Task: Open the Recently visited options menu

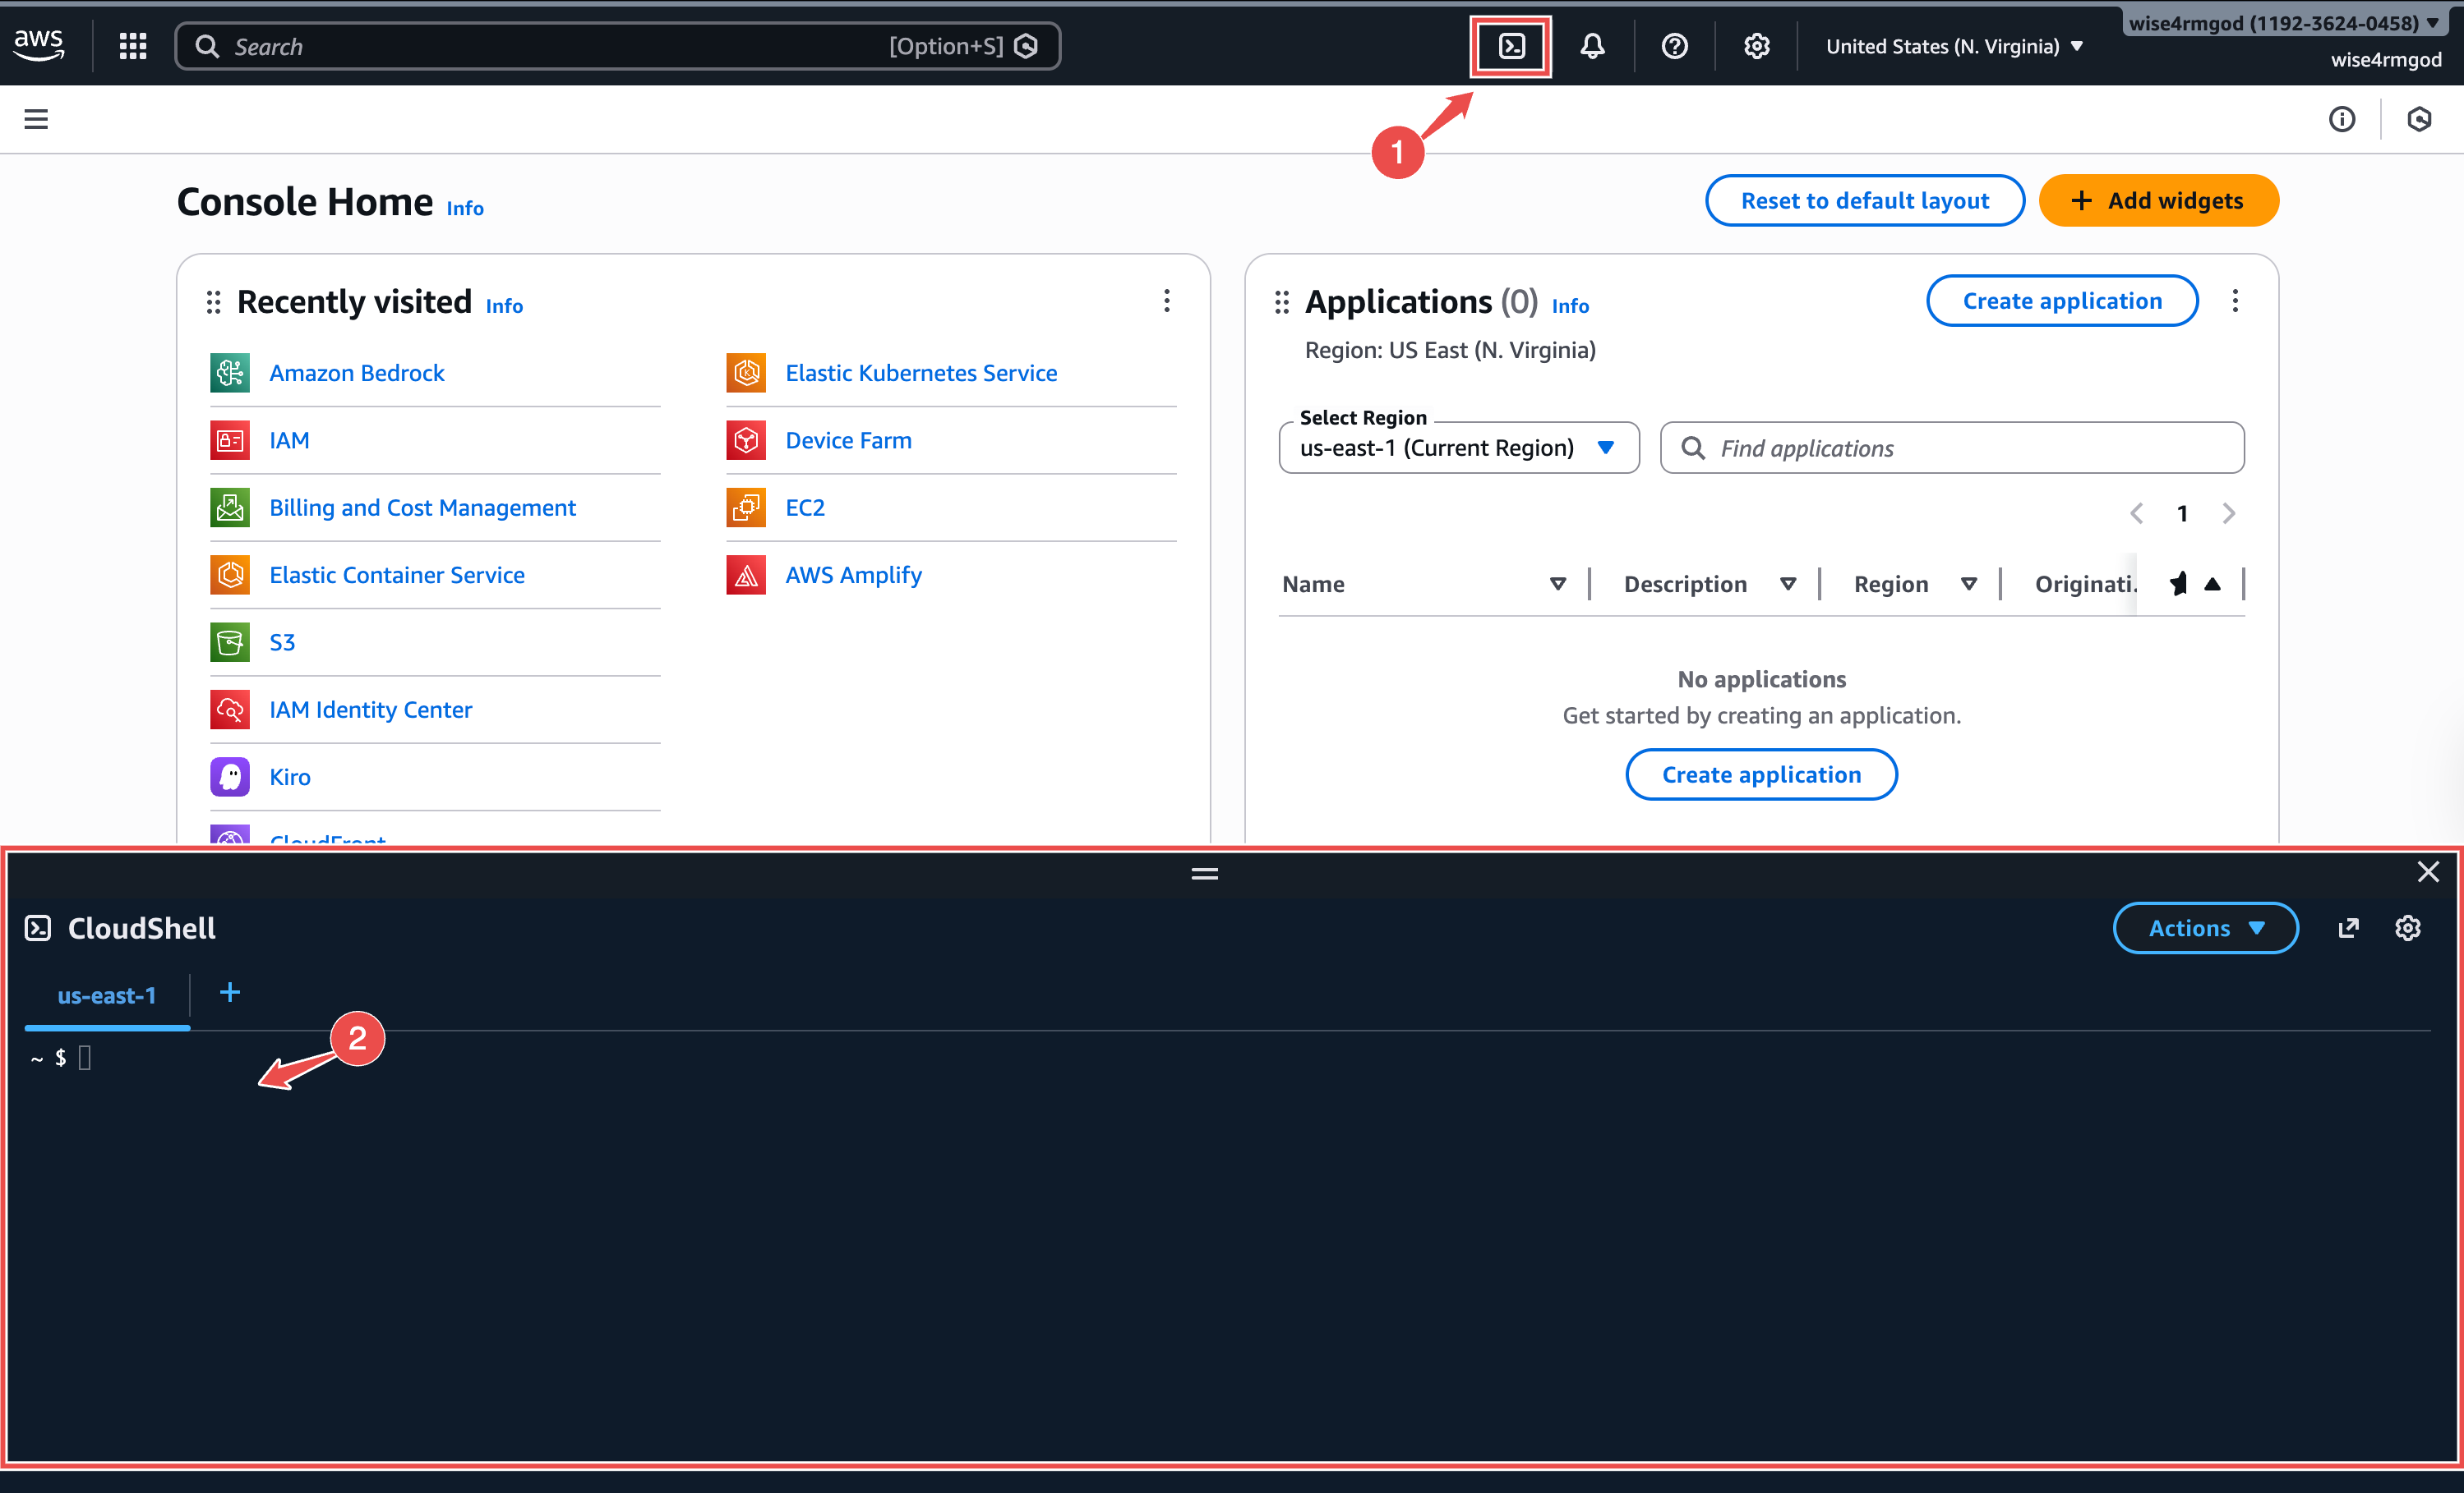Action: coord(1166,301)
